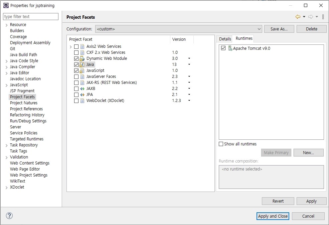Click the Delete configuration button
The width and height of the screenshot is (329, 225).
pos(312,29)
